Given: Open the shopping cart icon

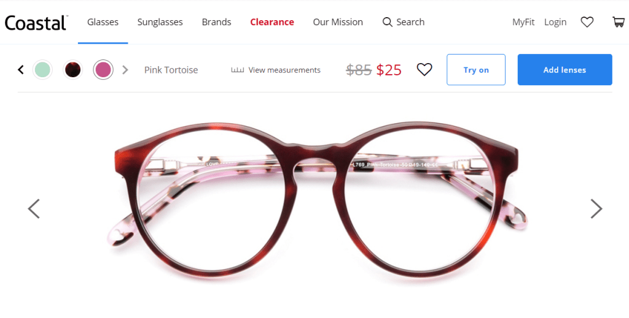Looking at the screenshot, I should pyautogui.click(x=618, y=22).
